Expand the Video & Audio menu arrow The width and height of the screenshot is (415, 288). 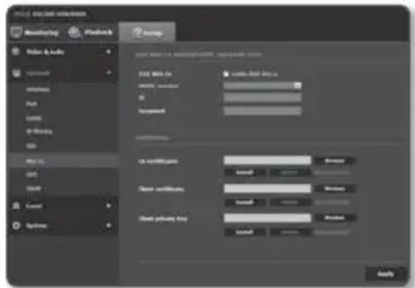pos(108,52)
